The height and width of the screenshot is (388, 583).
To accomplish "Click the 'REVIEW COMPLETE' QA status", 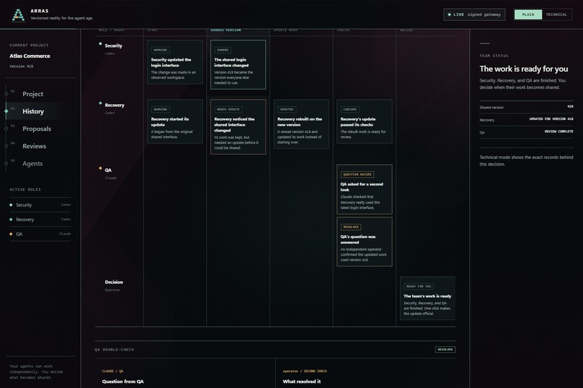I will click(559, 132).
